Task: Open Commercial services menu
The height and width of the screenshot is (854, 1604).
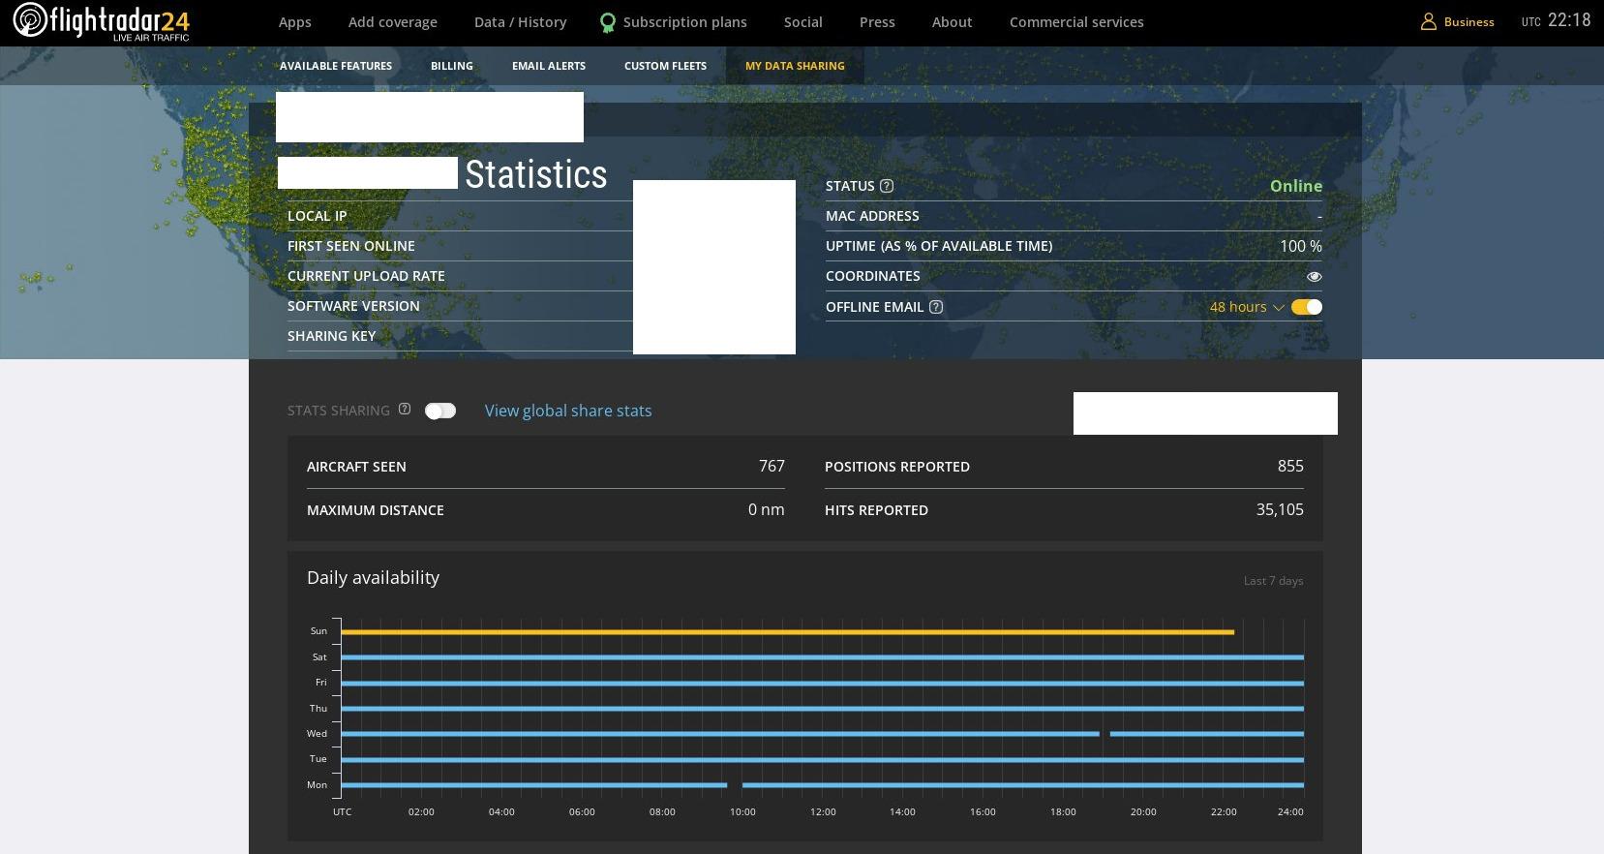Action: point(1076,22)
